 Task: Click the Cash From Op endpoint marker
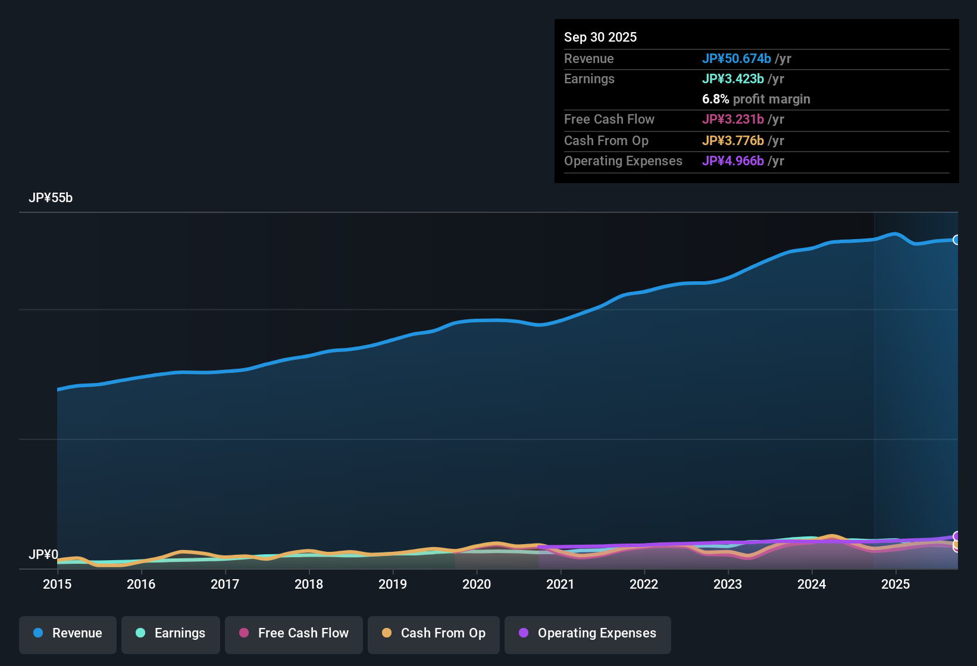955,545
